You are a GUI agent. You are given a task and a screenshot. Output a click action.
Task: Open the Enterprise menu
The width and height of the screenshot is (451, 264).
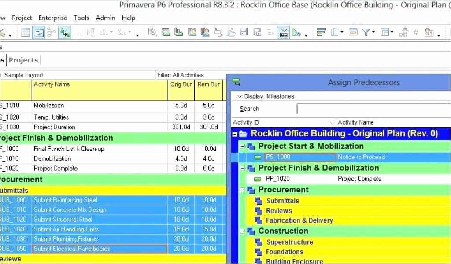(52, 18)
